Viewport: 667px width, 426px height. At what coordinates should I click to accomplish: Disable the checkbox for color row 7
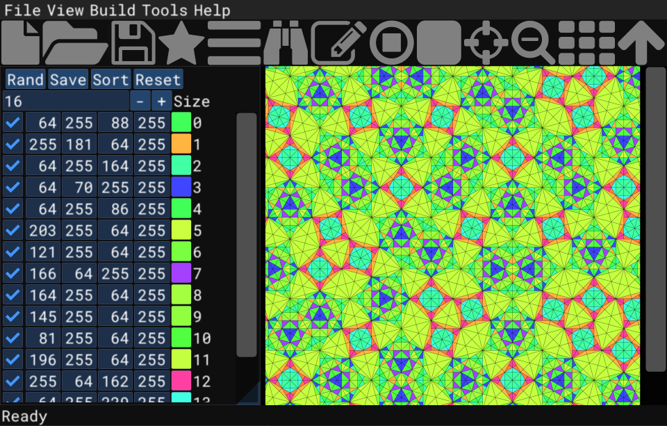coord(13,274)
